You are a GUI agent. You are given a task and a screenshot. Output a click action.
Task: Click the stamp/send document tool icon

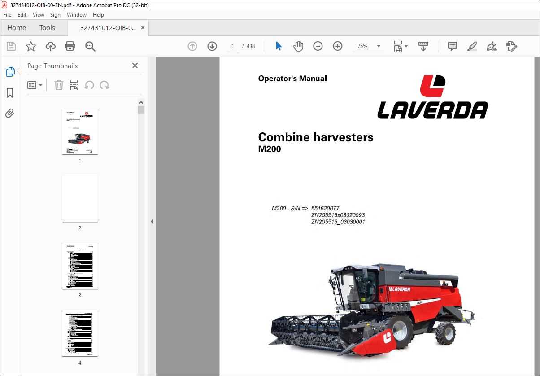click(x=511, y=46)
